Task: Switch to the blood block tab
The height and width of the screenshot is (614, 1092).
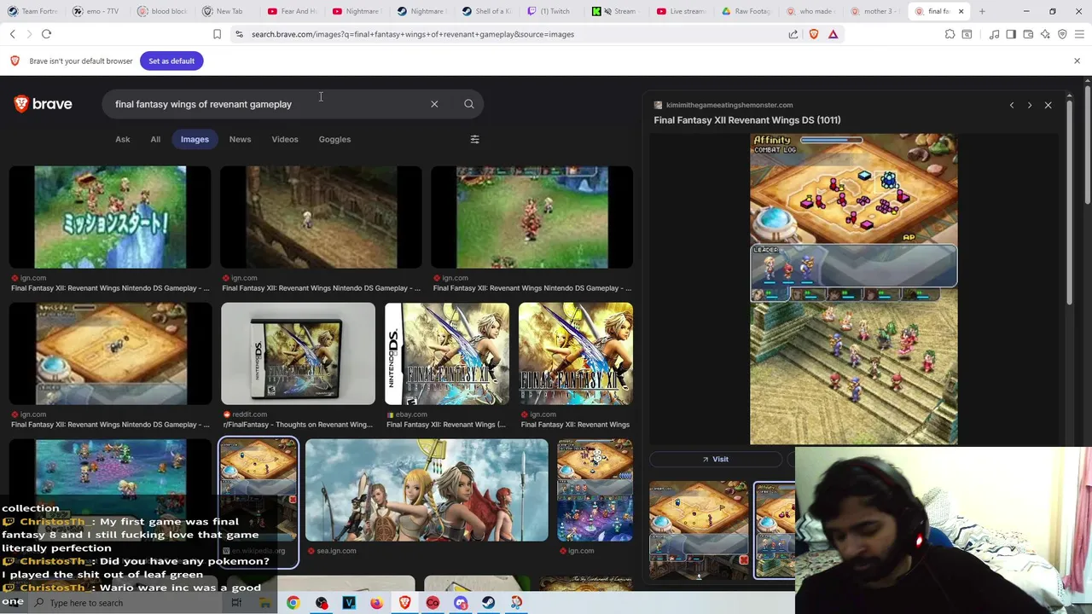Action: pyautogui.click(x=162, y=11)
